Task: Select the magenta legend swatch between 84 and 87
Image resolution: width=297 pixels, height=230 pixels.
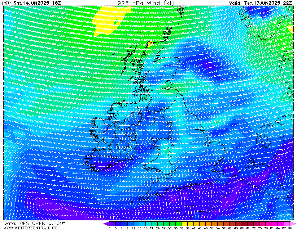Action: [x=281, y=223]
